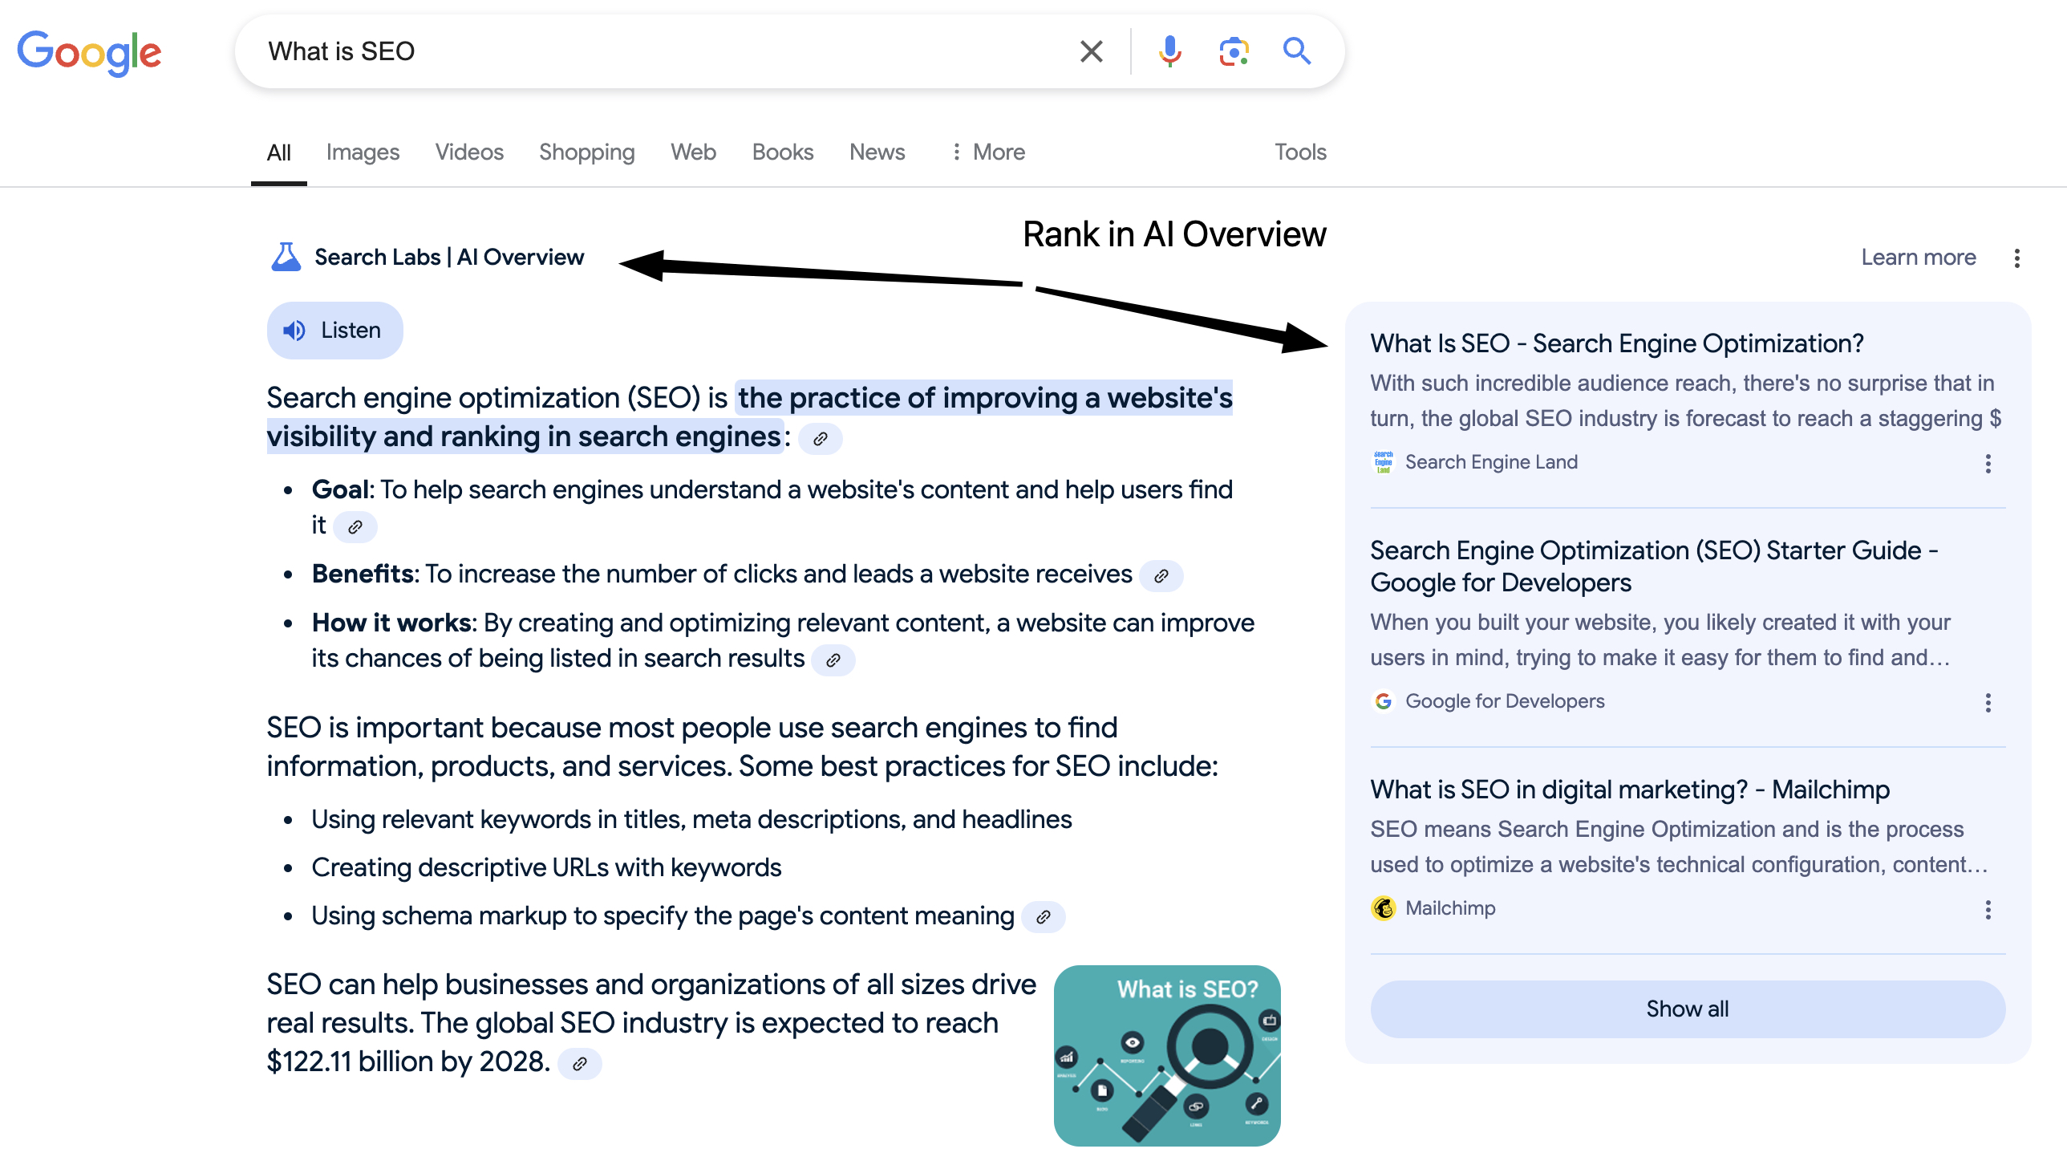The image size is (2067, 1157).
Task: Open the Web results tab
Action: 693,152
